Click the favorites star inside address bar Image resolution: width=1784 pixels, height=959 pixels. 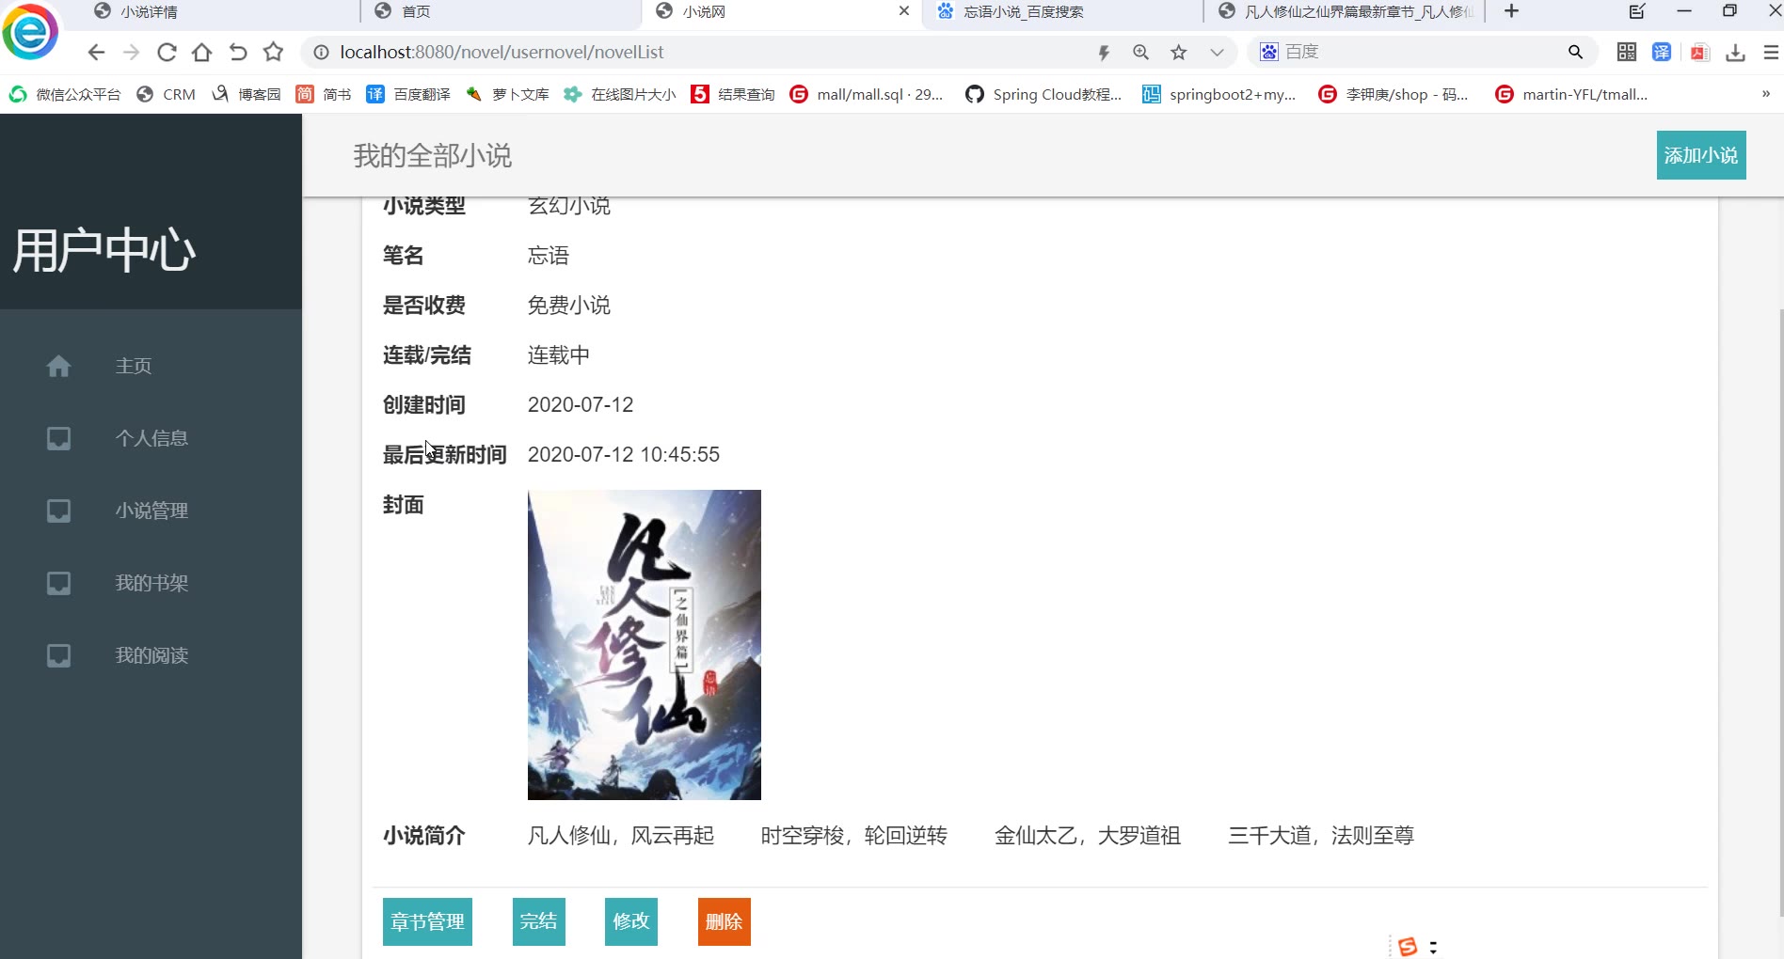point(1178,53)
